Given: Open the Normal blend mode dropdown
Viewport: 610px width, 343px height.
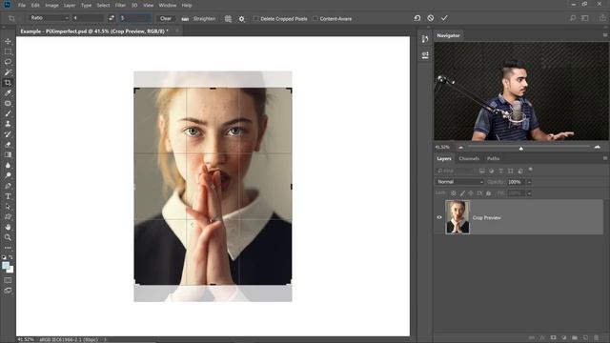Looking at the screenshot, I should 459,182.
